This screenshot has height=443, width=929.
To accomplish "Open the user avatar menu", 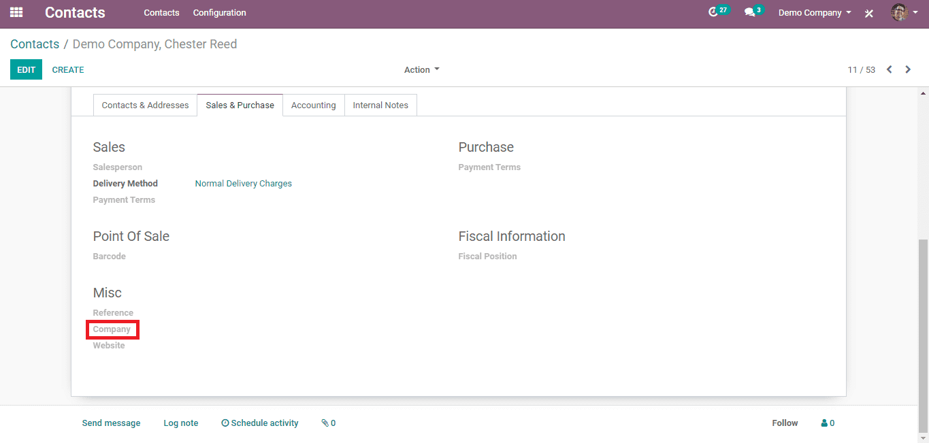I will pyautogui.click(x=904, y=12).
